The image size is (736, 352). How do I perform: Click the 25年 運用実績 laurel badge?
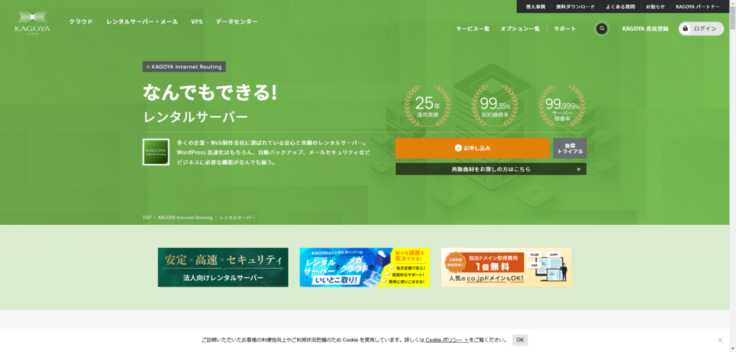pyautogui.click(x=427, y=106)
